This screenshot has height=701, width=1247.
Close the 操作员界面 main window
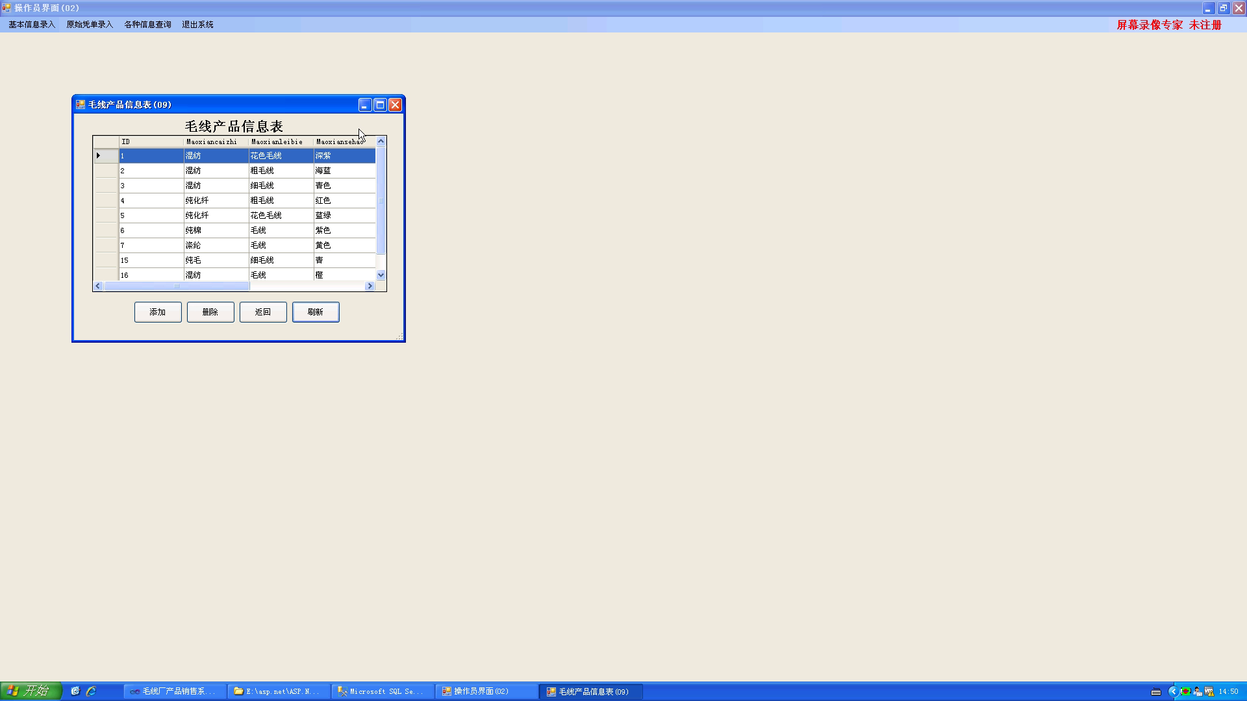(x=1239, y=8)
